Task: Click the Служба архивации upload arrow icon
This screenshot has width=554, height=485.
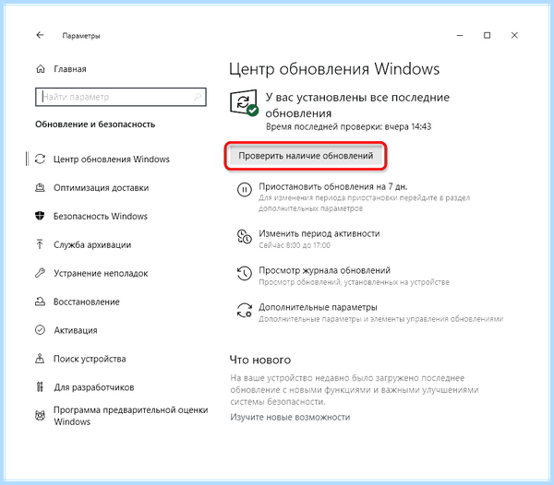Action: 40,244
